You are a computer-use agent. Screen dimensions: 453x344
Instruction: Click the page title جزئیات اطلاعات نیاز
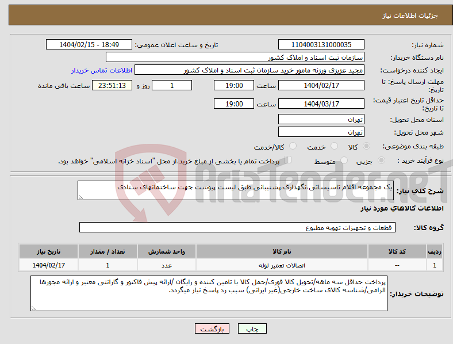click(410, 16)
